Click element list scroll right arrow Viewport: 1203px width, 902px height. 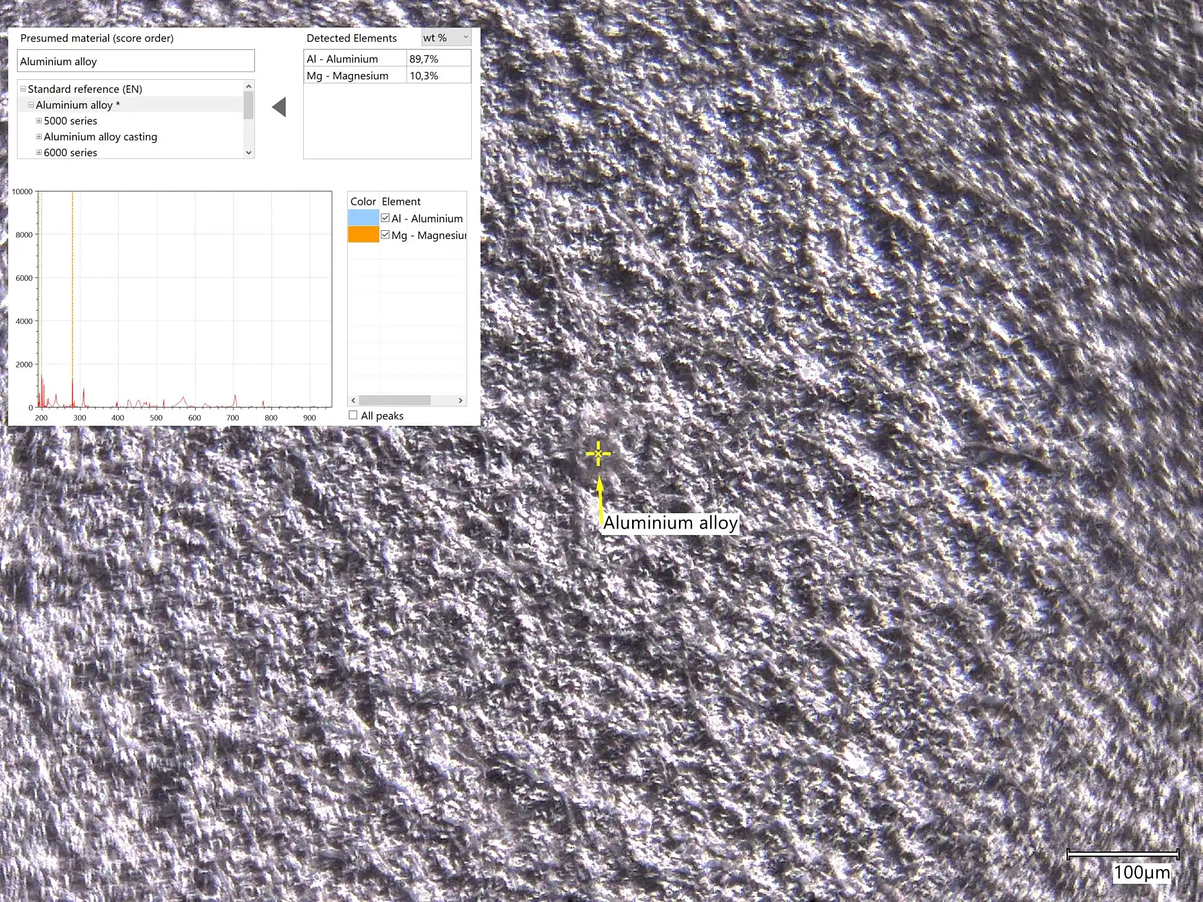461,400
